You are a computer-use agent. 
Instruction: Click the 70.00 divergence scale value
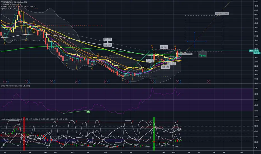pos(256,88)
